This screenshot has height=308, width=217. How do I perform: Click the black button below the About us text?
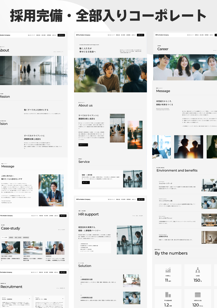(83, 145)
